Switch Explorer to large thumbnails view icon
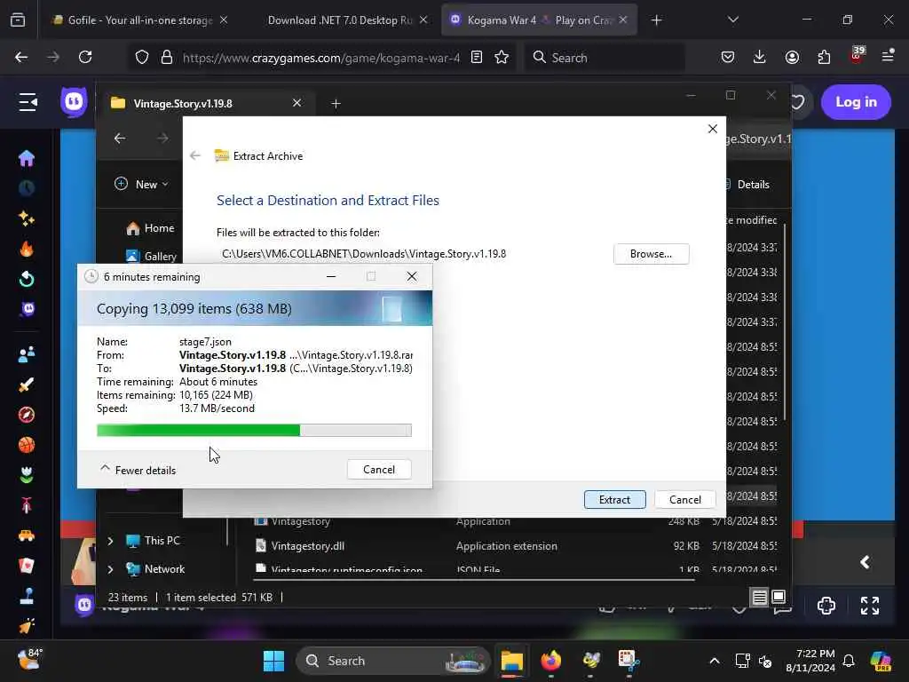The image size is (909, 682). coord(779,597)
